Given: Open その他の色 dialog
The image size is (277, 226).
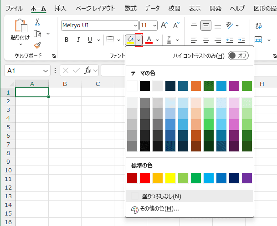Looking at the screenshot, I should 159,209.
